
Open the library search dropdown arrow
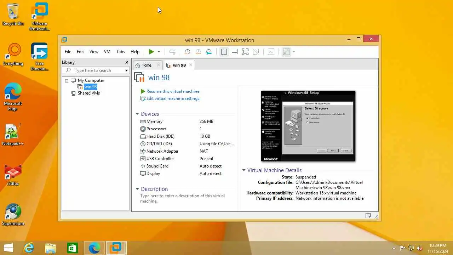pos(126,70)
